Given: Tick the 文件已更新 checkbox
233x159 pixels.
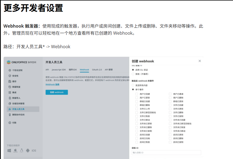Looking at the screenshot, I should tap(170, 109).
